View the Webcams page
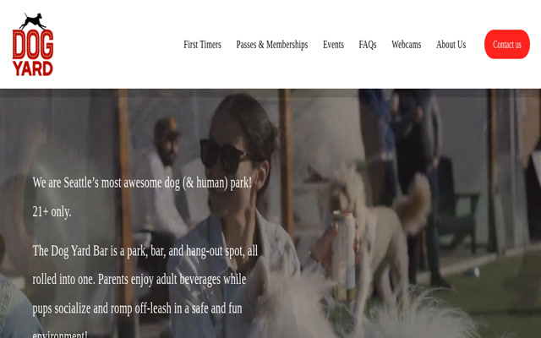 pyautogui.click(x=406, y=45)
